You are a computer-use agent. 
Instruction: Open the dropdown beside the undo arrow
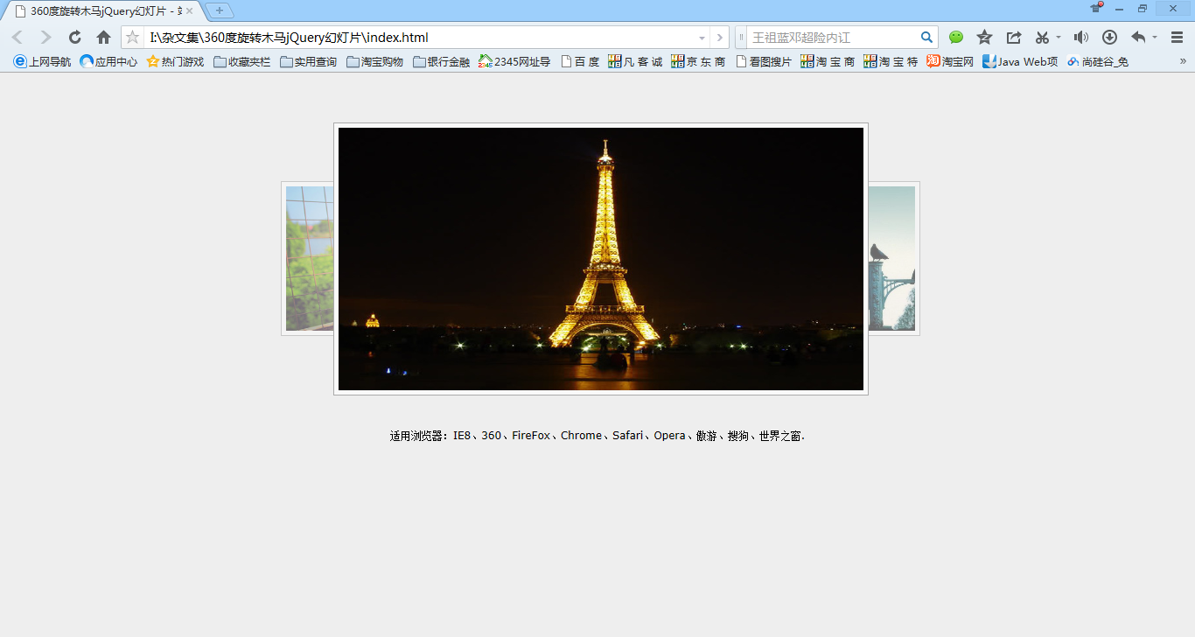tap(1155, 38)
